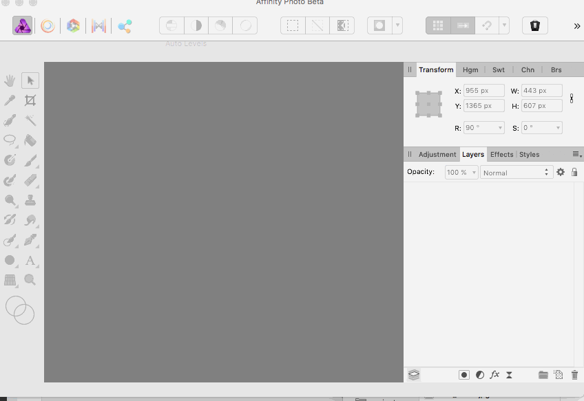Open the S shear dropdown

(558, 128)
